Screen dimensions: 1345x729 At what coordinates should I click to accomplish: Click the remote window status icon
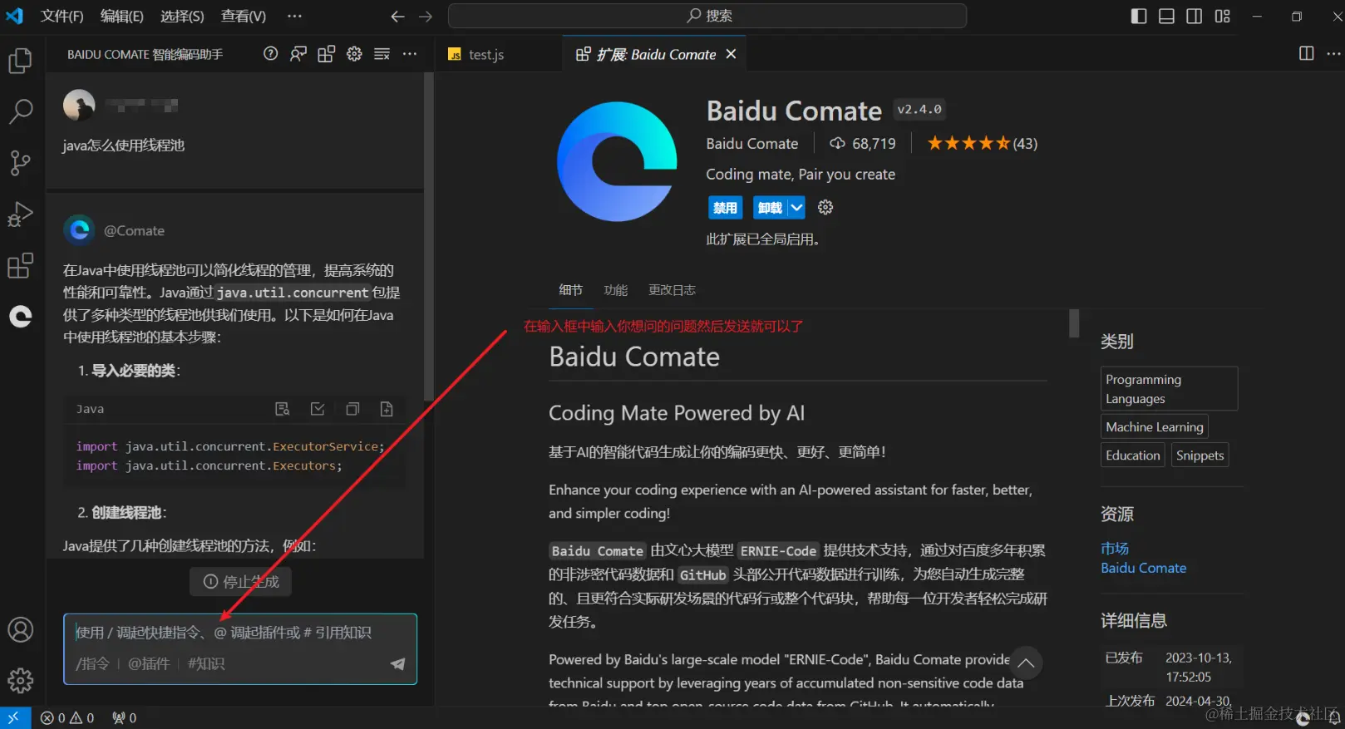click(14, 718)
